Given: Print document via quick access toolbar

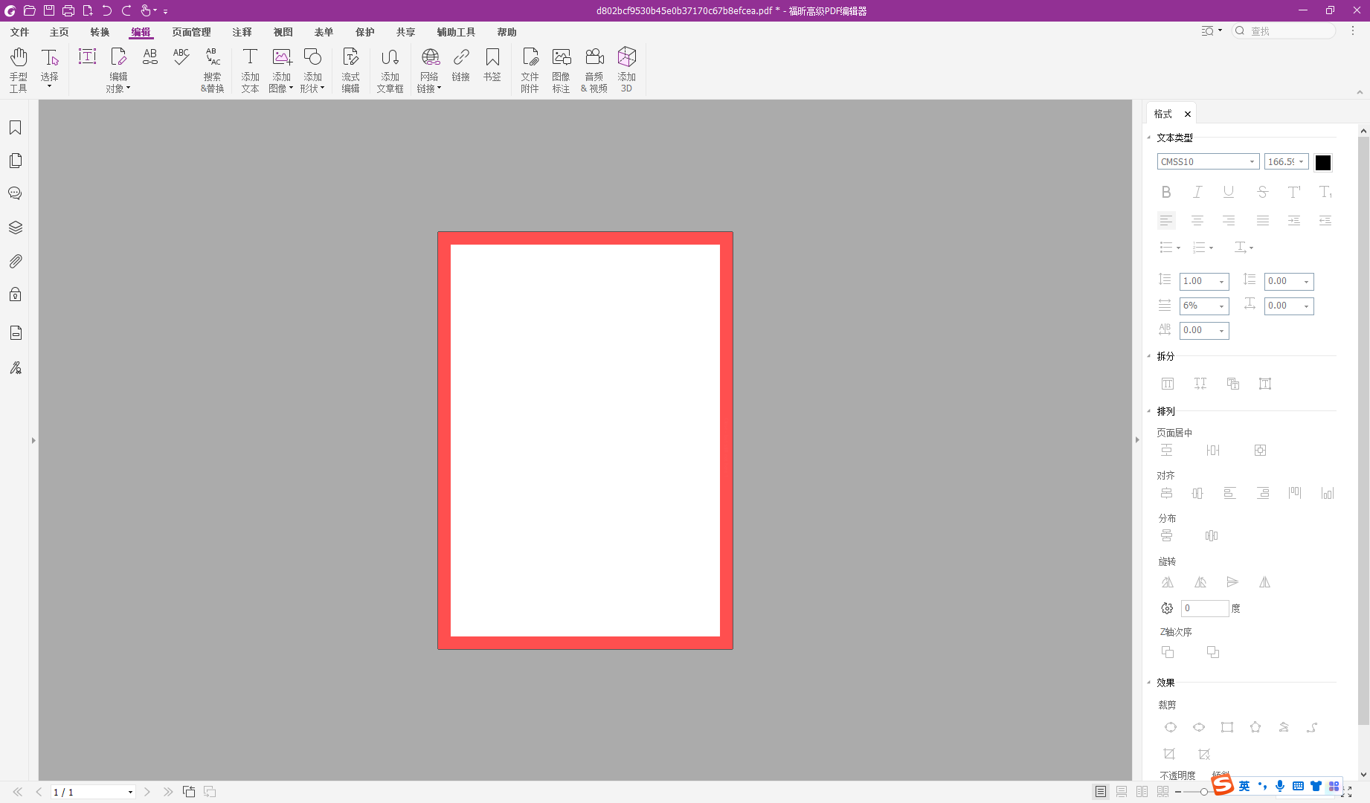Looking at the screenshot, I should pyautogui.click(x=68, y=10).
